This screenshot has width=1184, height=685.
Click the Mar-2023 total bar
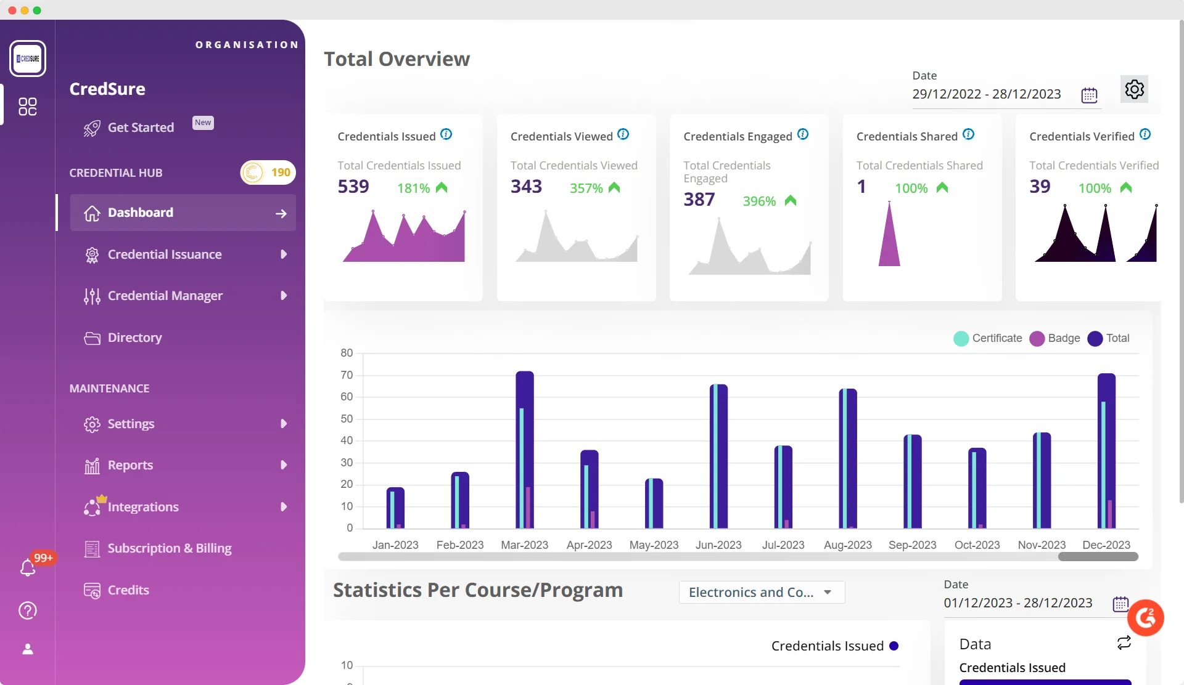[x=525, y=450]
